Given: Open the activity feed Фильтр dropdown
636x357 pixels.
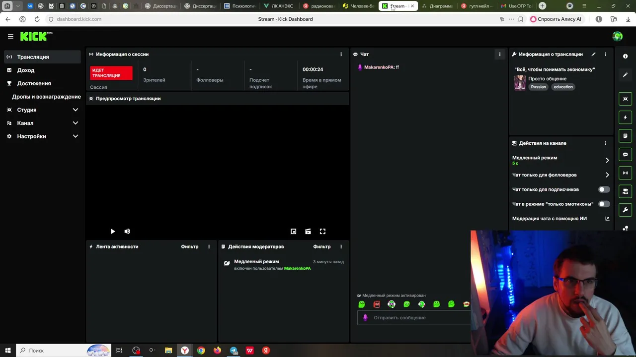Looking at the screenshot, I should pyautogui.click(x=189, y=246).
